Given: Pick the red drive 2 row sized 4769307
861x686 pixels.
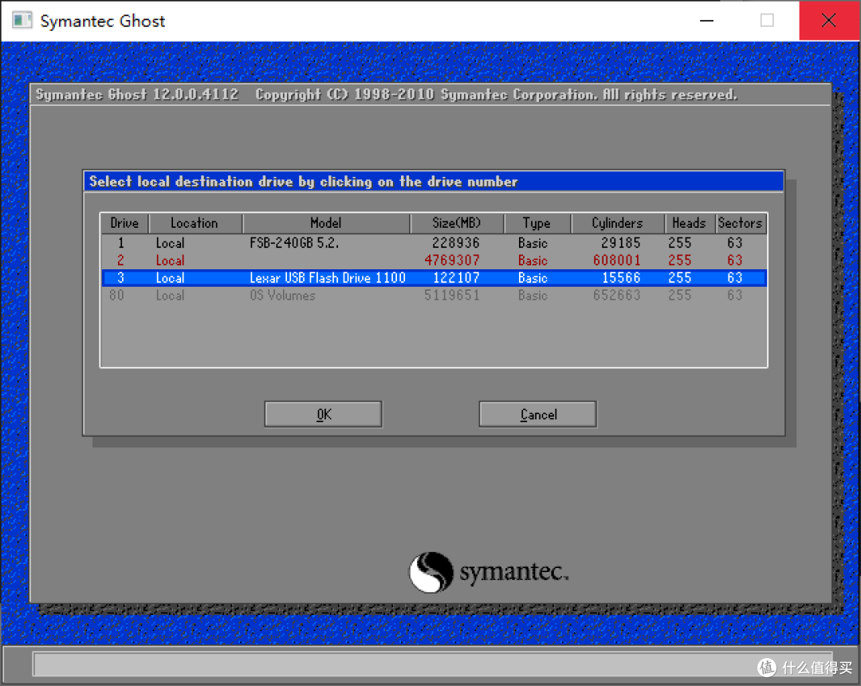Looking at the screenshot, I should point(434,260).
